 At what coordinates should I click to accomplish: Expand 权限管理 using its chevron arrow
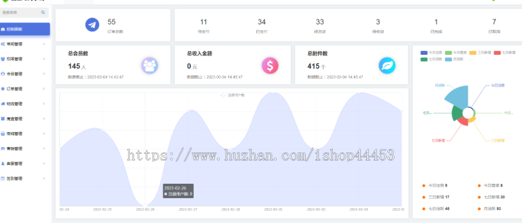tap(44, 59)
